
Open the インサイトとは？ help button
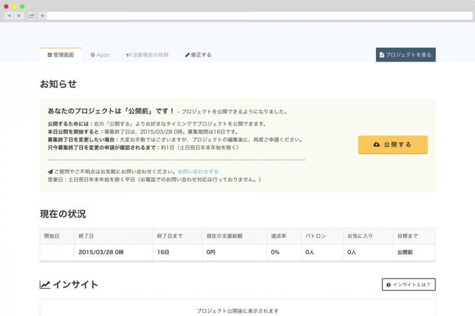pyautogui.click(x=408, y=284)
